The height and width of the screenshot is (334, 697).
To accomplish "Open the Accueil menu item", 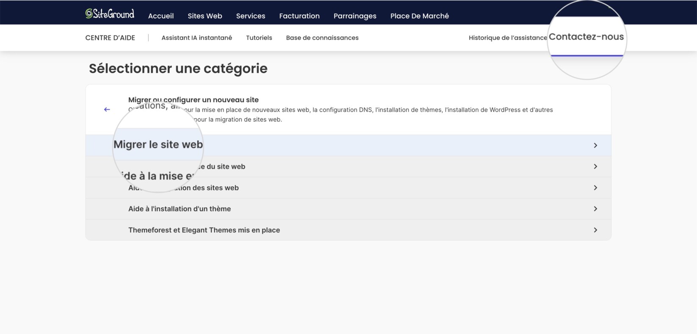I will [161, 16].
